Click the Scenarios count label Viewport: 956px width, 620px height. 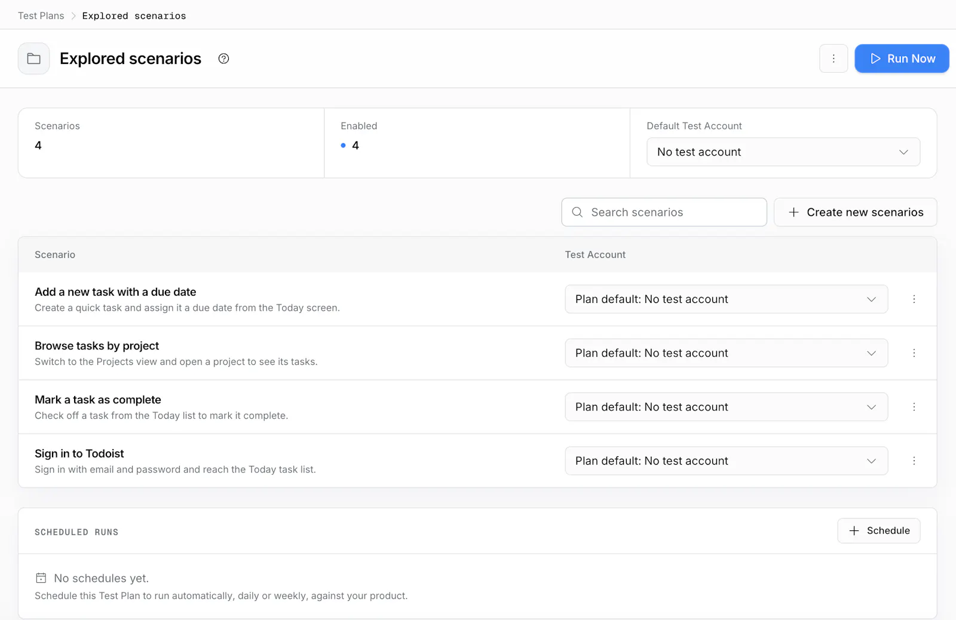(x=57, y=126)
